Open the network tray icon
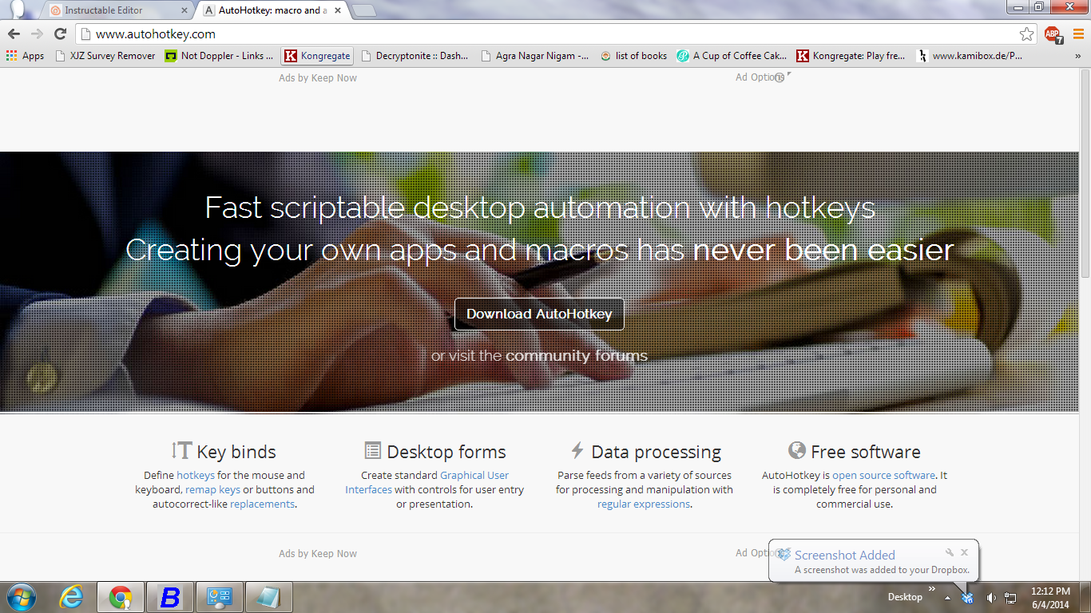Screen dimensions: 1091x613 pyautogui.click(x=1010, y=598)
